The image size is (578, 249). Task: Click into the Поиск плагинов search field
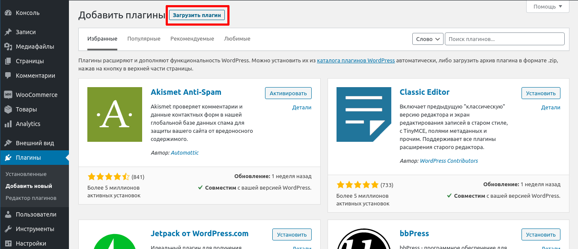504,39
